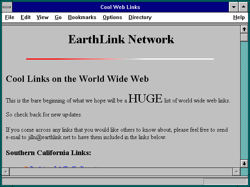Viewport: 250px width, 187px height.
Task: Open the Edit menu
Action: pos(25,17)
